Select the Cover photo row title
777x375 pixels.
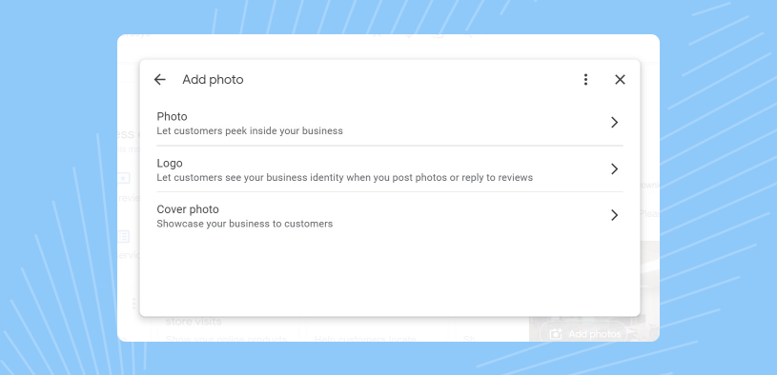coord(188,209)
